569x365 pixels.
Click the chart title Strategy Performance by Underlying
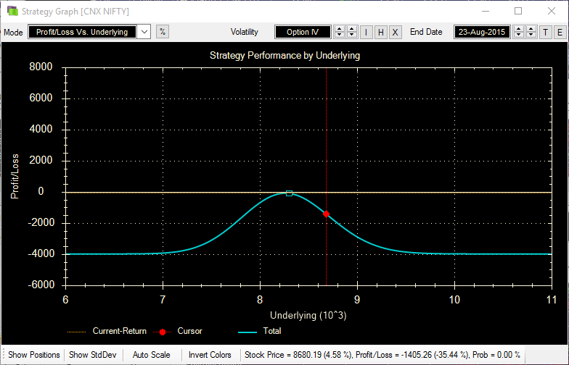coord(284,55)
